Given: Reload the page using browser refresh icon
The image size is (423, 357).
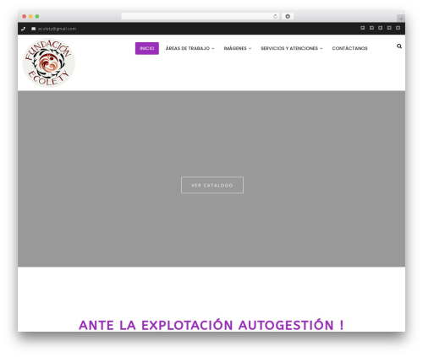Looking at the screenshot, I should click(x=275, y=16).
